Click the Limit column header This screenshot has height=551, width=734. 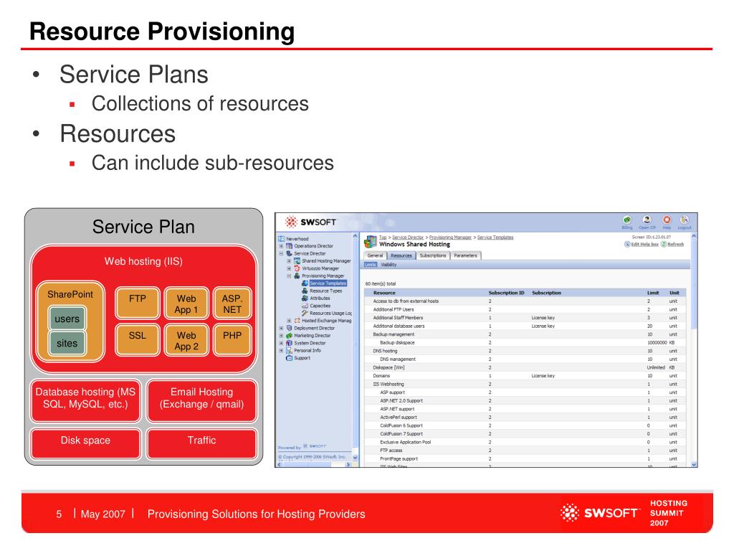coord(653,293)
